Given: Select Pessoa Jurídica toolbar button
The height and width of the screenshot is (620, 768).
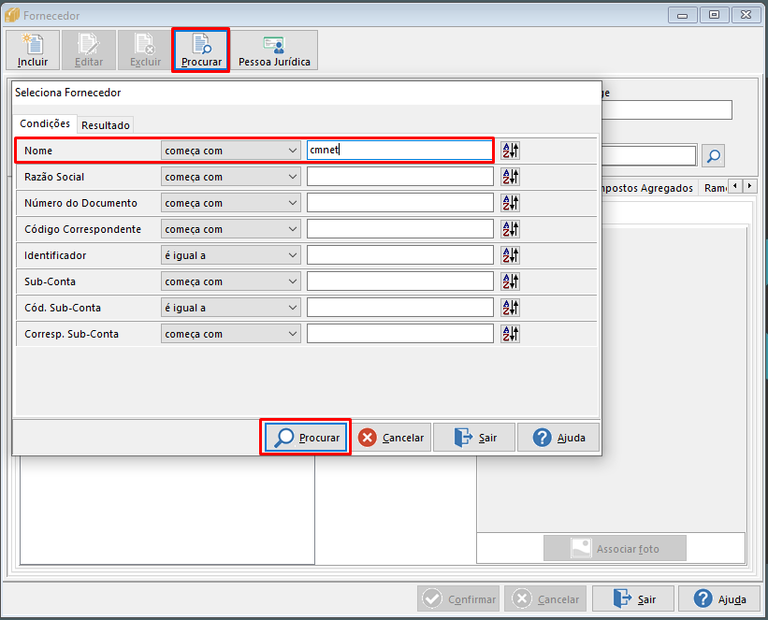Looking at the screenshot, I should (x=274, y=50).
